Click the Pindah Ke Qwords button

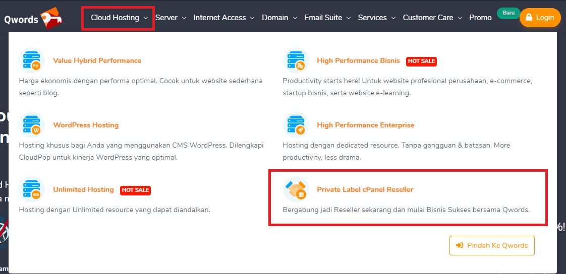[492, 245]
